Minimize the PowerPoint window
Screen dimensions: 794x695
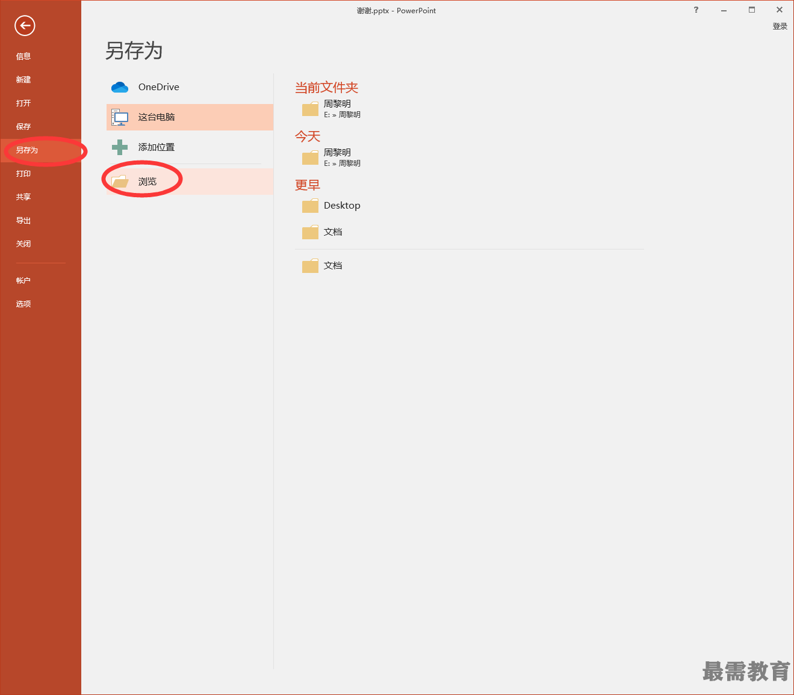pyautogui.click(x=724, y=10)
